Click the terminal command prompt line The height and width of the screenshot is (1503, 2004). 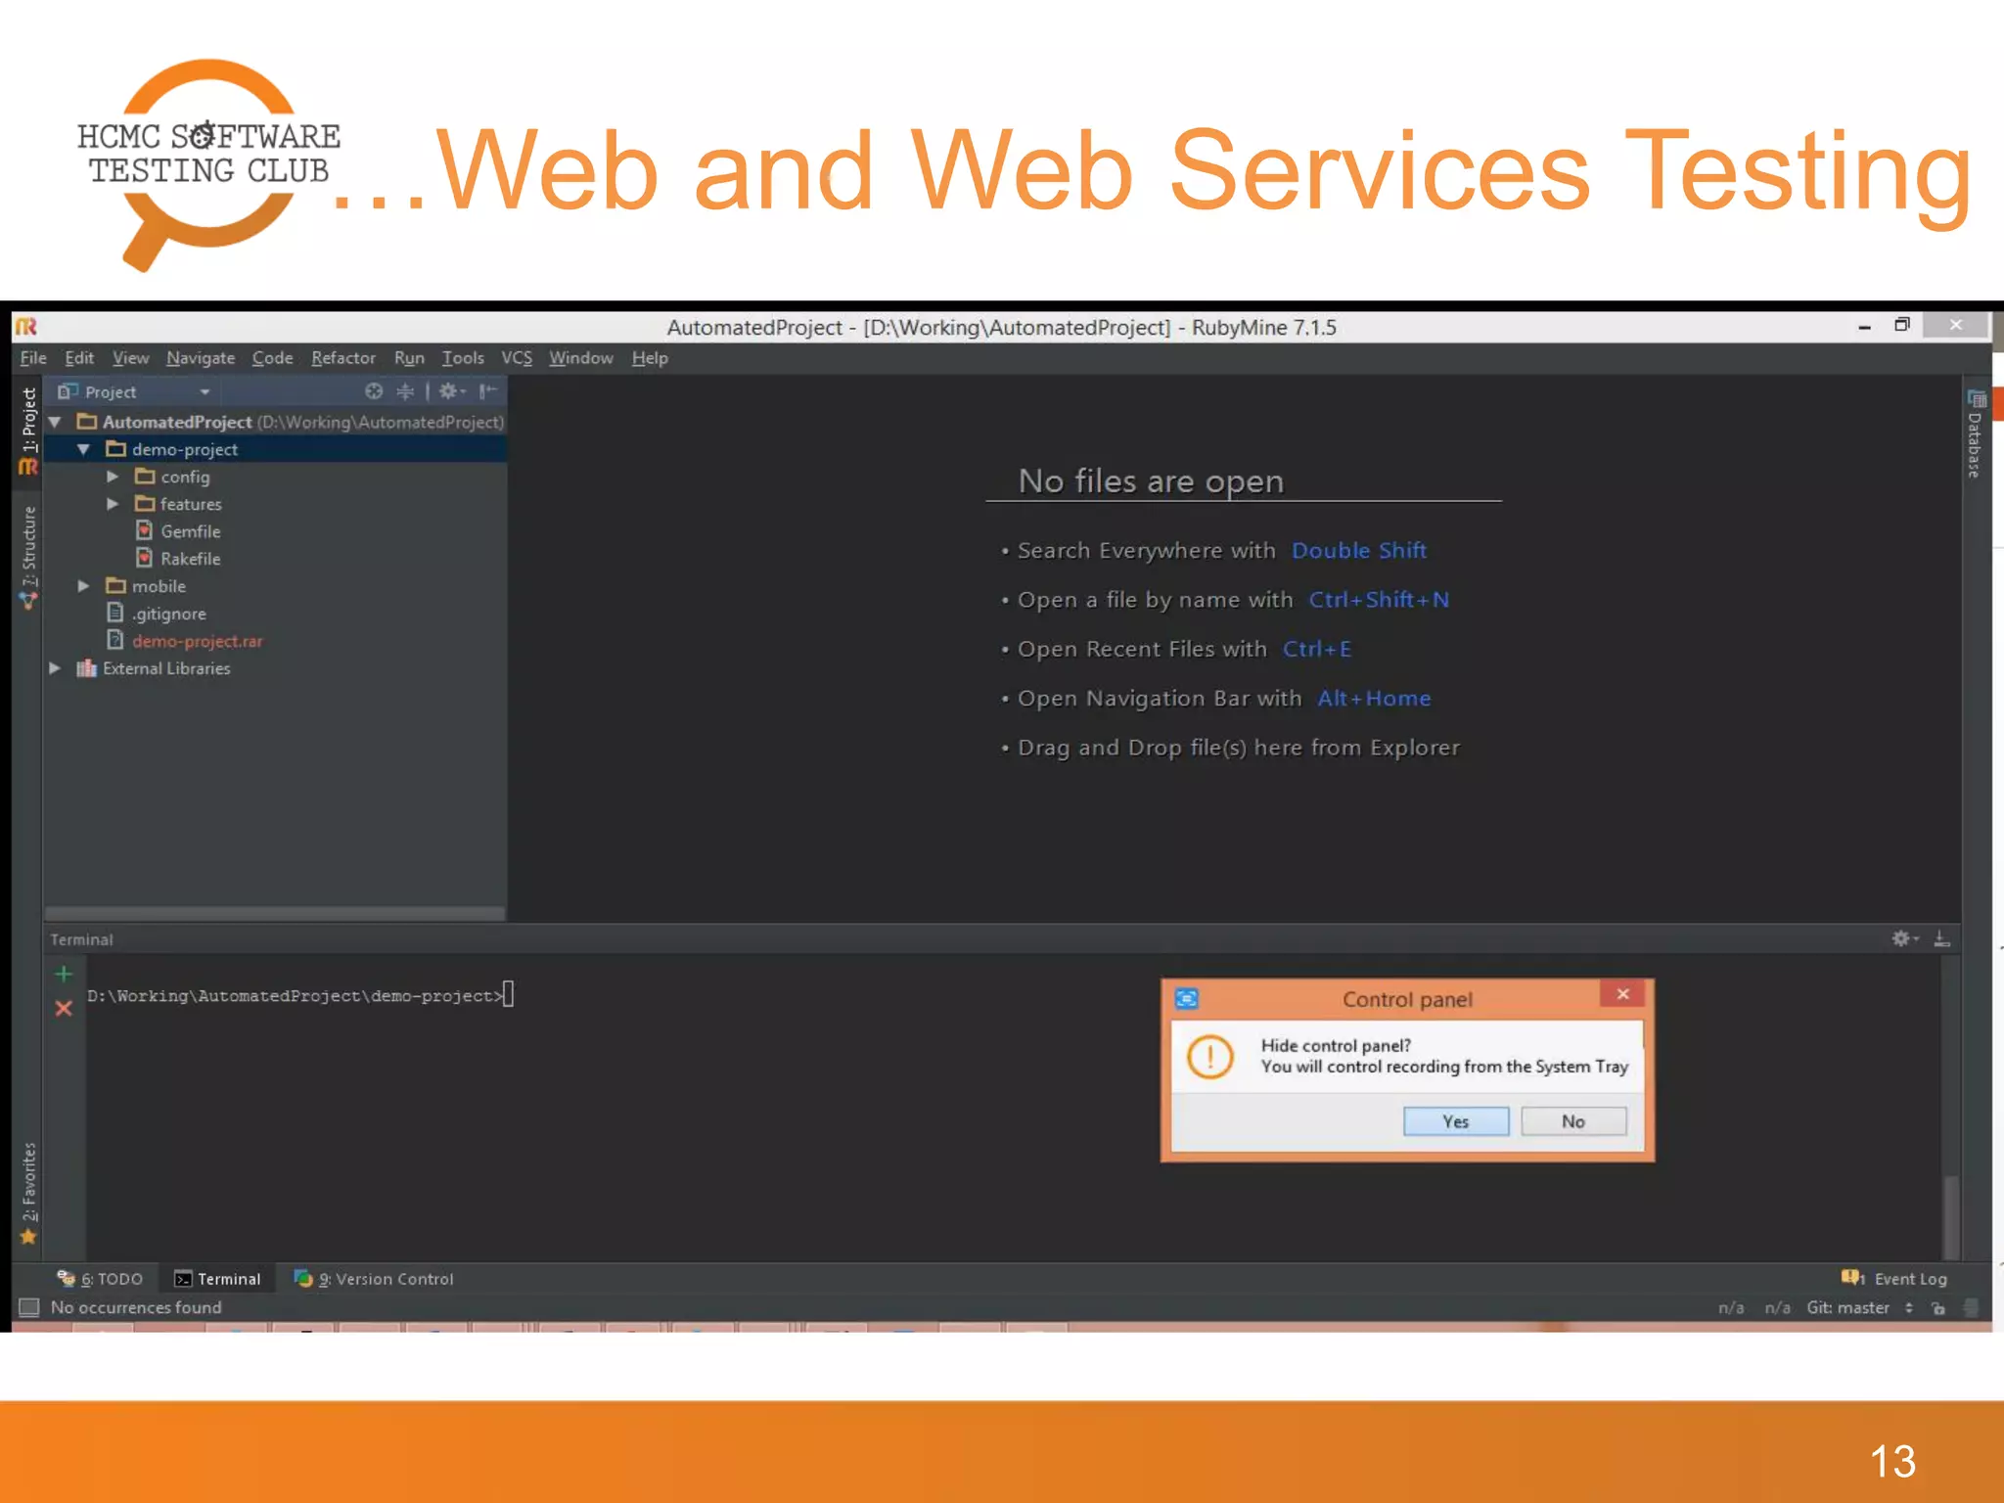point(299,995)
